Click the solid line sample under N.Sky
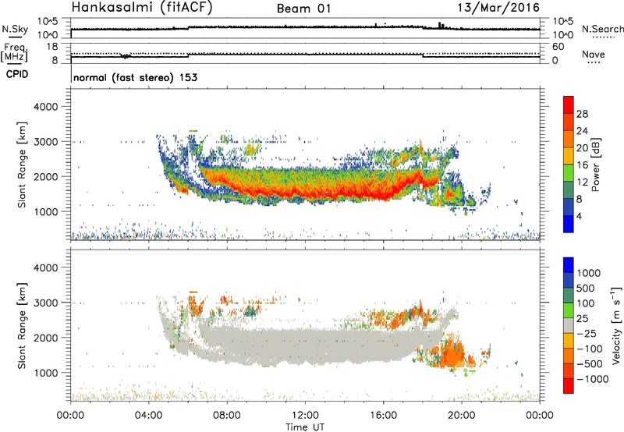This screenshot has width=624, height=432. coord(15,37)
